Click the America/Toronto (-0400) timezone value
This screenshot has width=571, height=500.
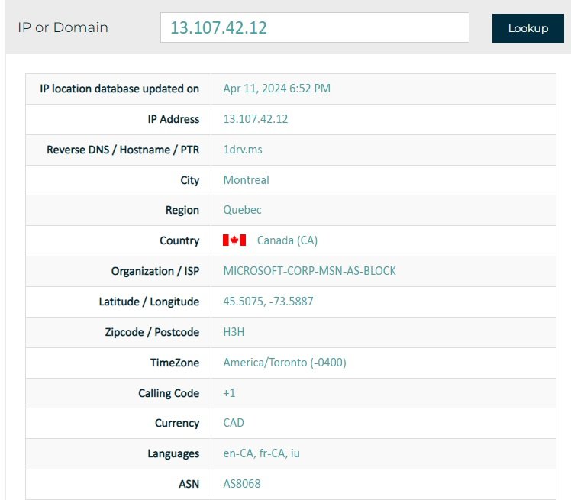285,363
